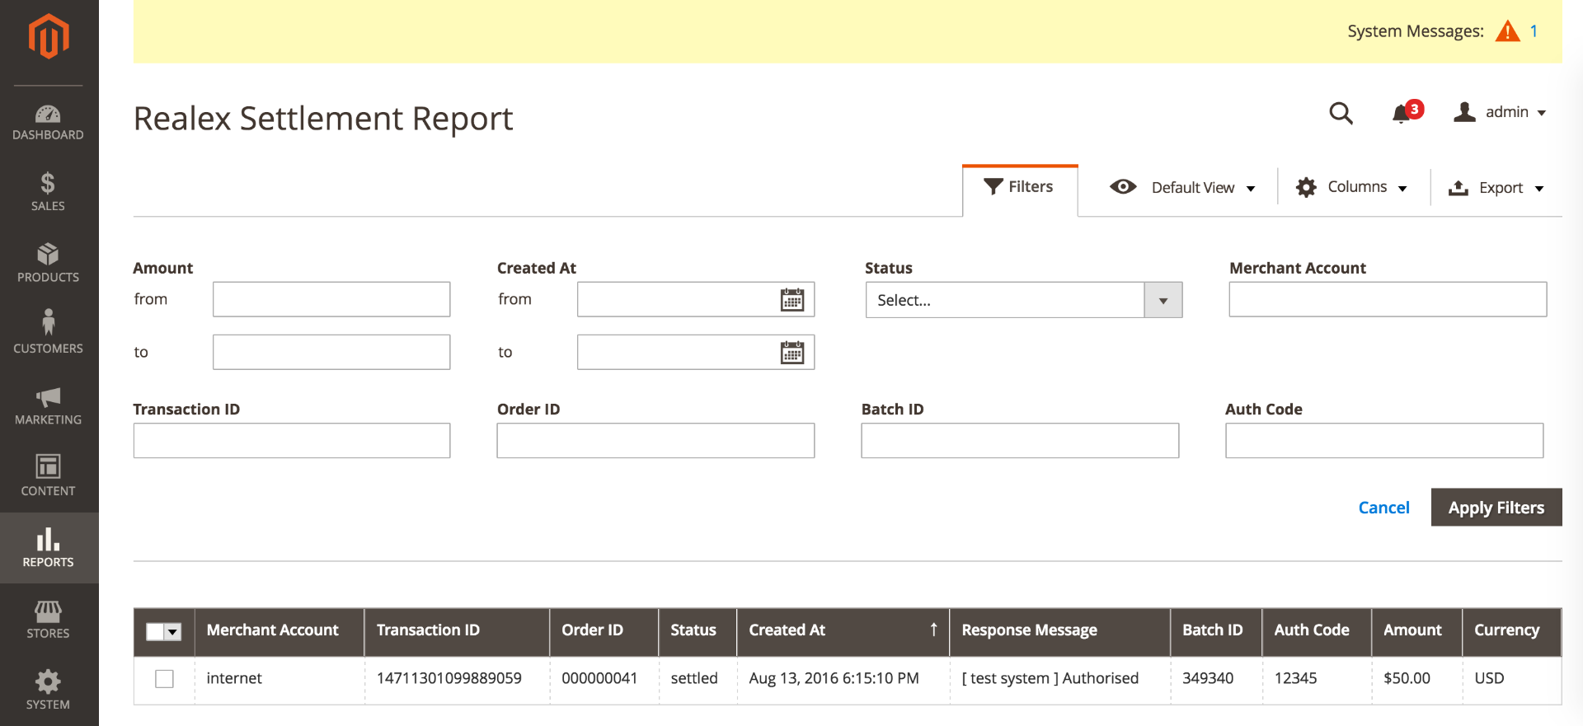Expand the Default View bookmarks dropdown

pos(1183,187)
